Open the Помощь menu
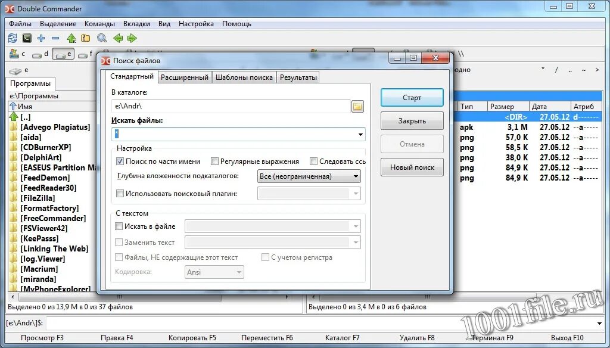This screenshot has height=348, width=610. (236, 24)
